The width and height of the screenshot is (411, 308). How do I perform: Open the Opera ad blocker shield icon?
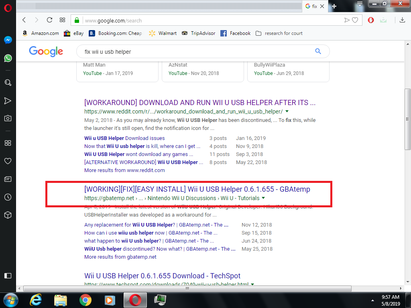coord(370,20)
